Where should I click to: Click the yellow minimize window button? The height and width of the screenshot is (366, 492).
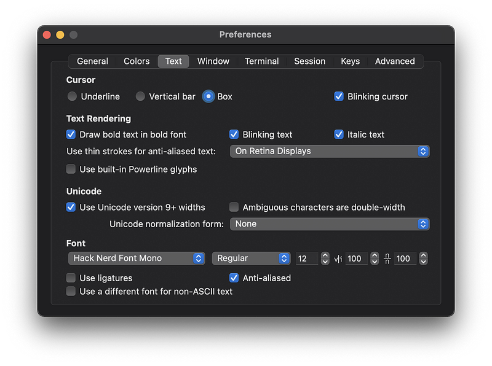(x=60, y=35)
